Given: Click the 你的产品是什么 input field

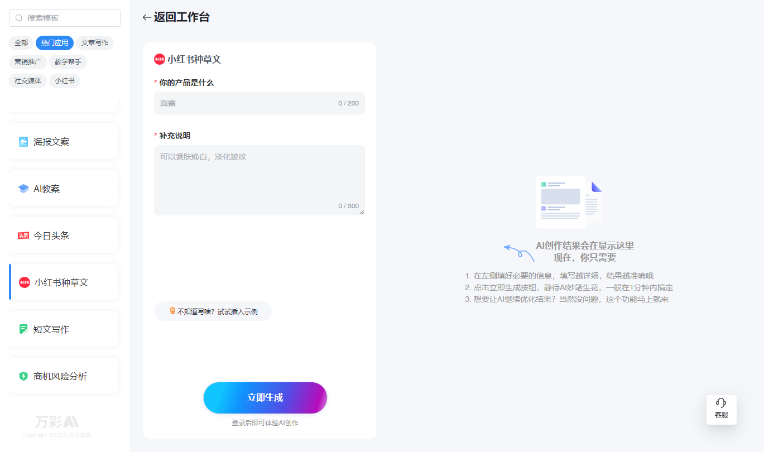Looking at the screenshot, I should (260, 103).
